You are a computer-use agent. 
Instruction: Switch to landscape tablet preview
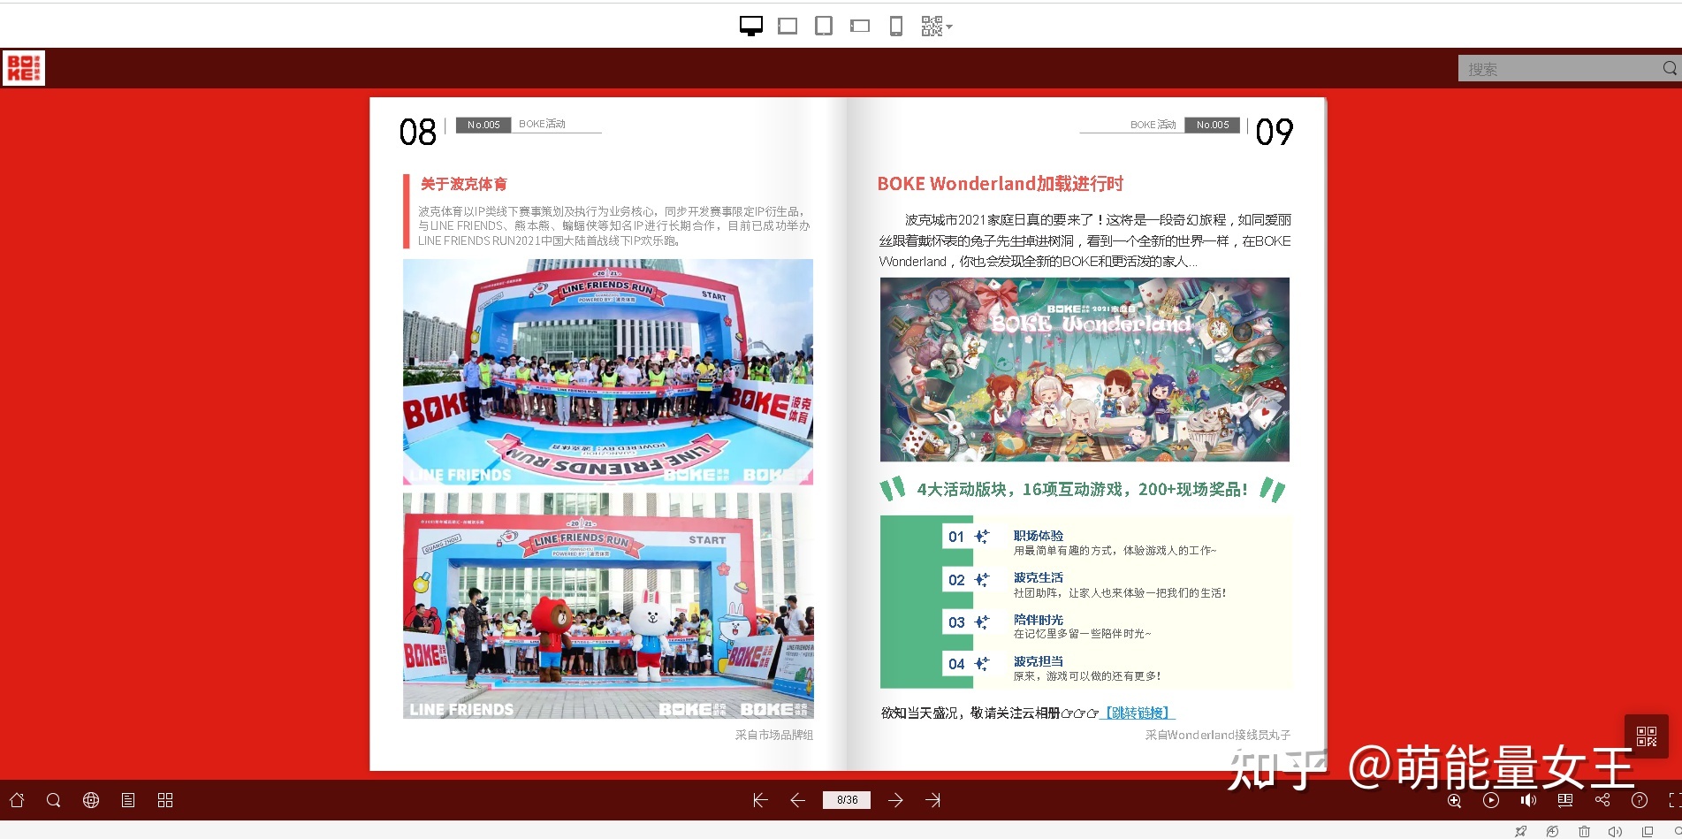pos(788,27)
